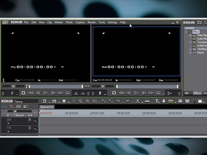Viewport: 207px width, 155px height.
Task: Open the Settings menu
Action: tap(112, 22)
